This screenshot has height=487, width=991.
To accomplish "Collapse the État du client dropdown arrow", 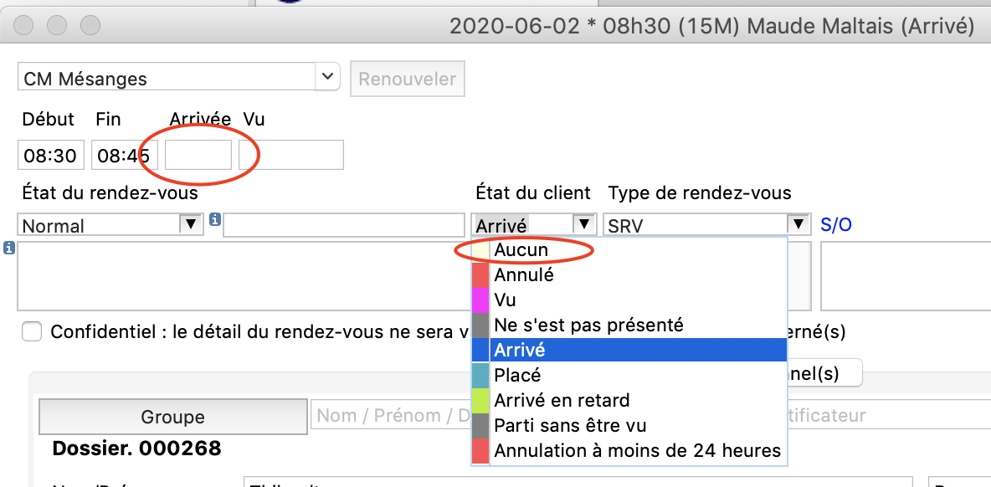I will (x=583, y=224).
